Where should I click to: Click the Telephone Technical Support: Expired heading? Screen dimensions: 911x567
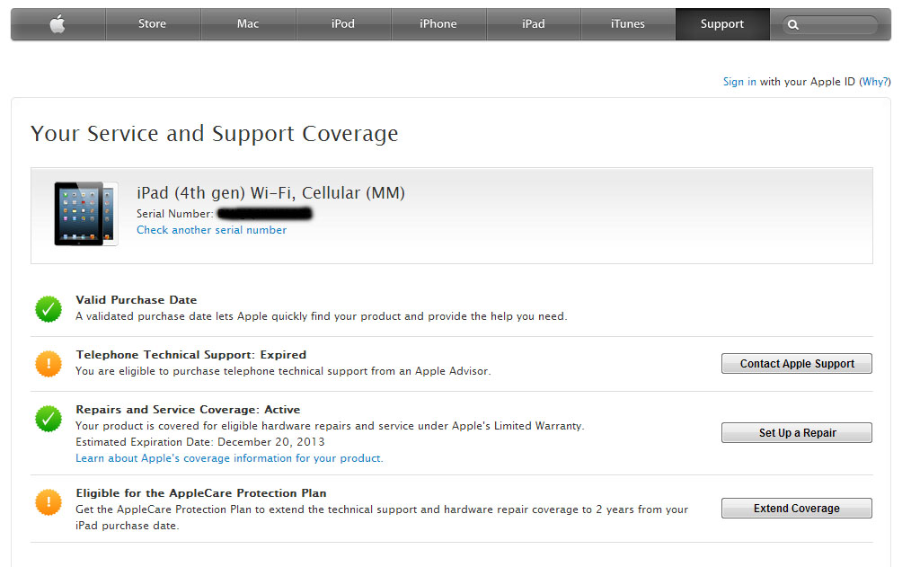(191, 354)
